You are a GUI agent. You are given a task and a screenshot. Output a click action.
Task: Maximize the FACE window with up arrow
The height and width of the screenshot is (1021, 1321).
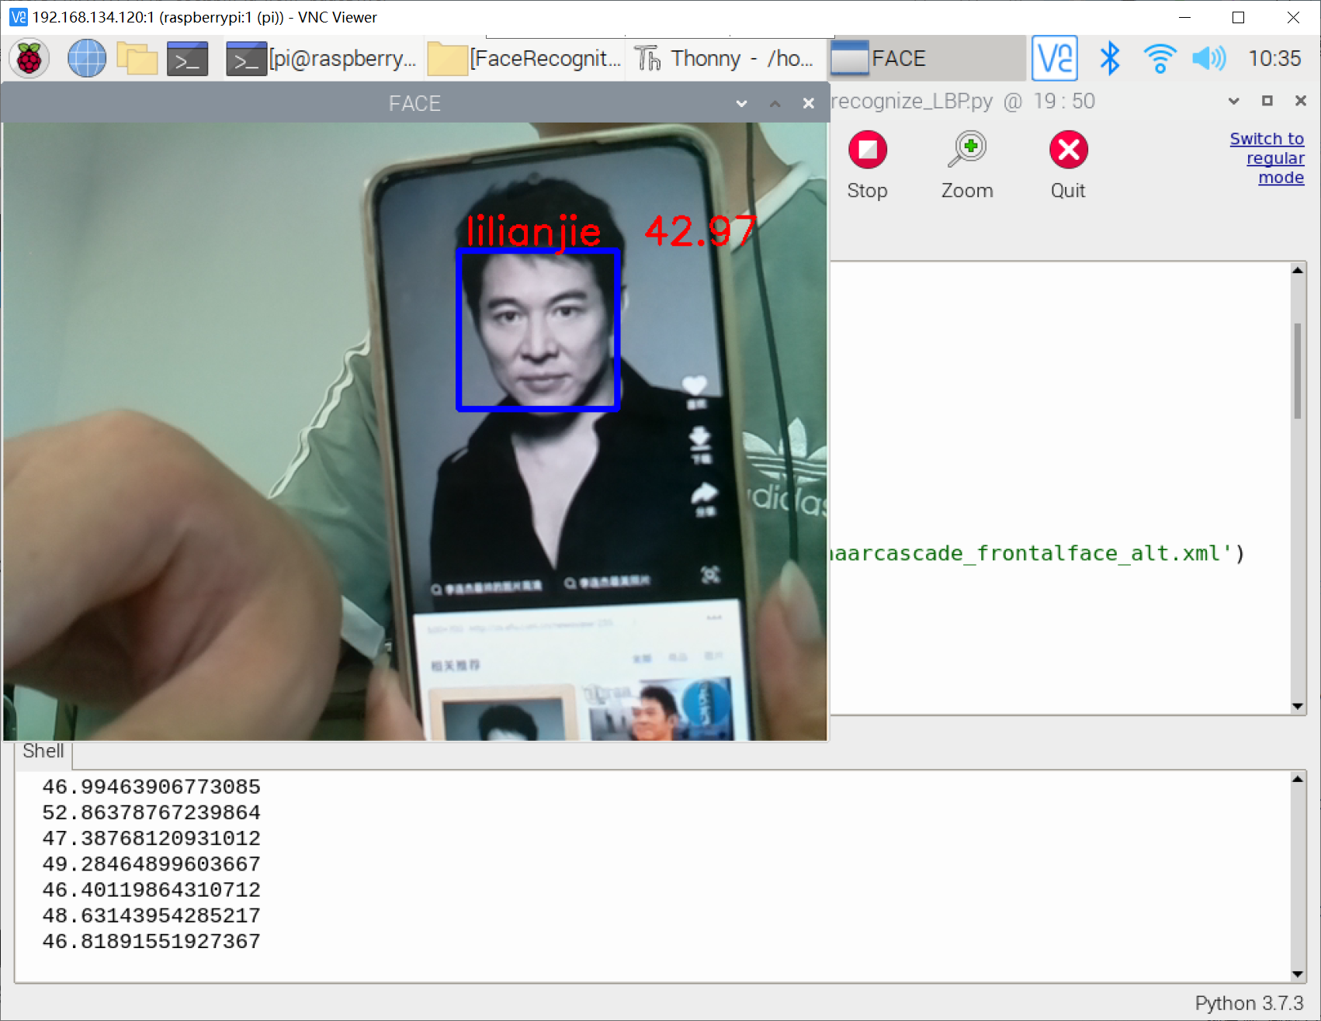(775, 103)
